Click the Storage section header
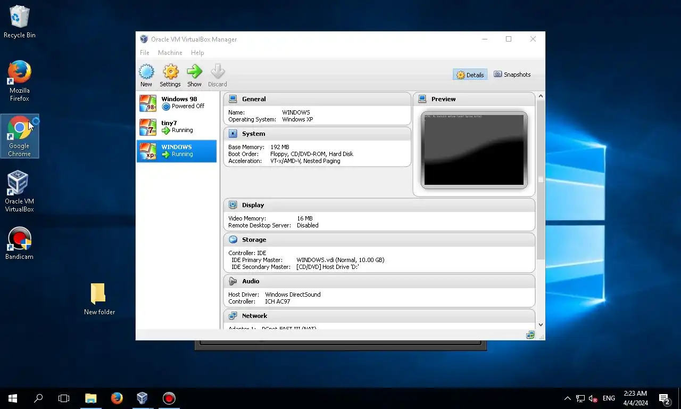Image resolution: width=681 pixels, height=409 pixels. tap(379, 240)
